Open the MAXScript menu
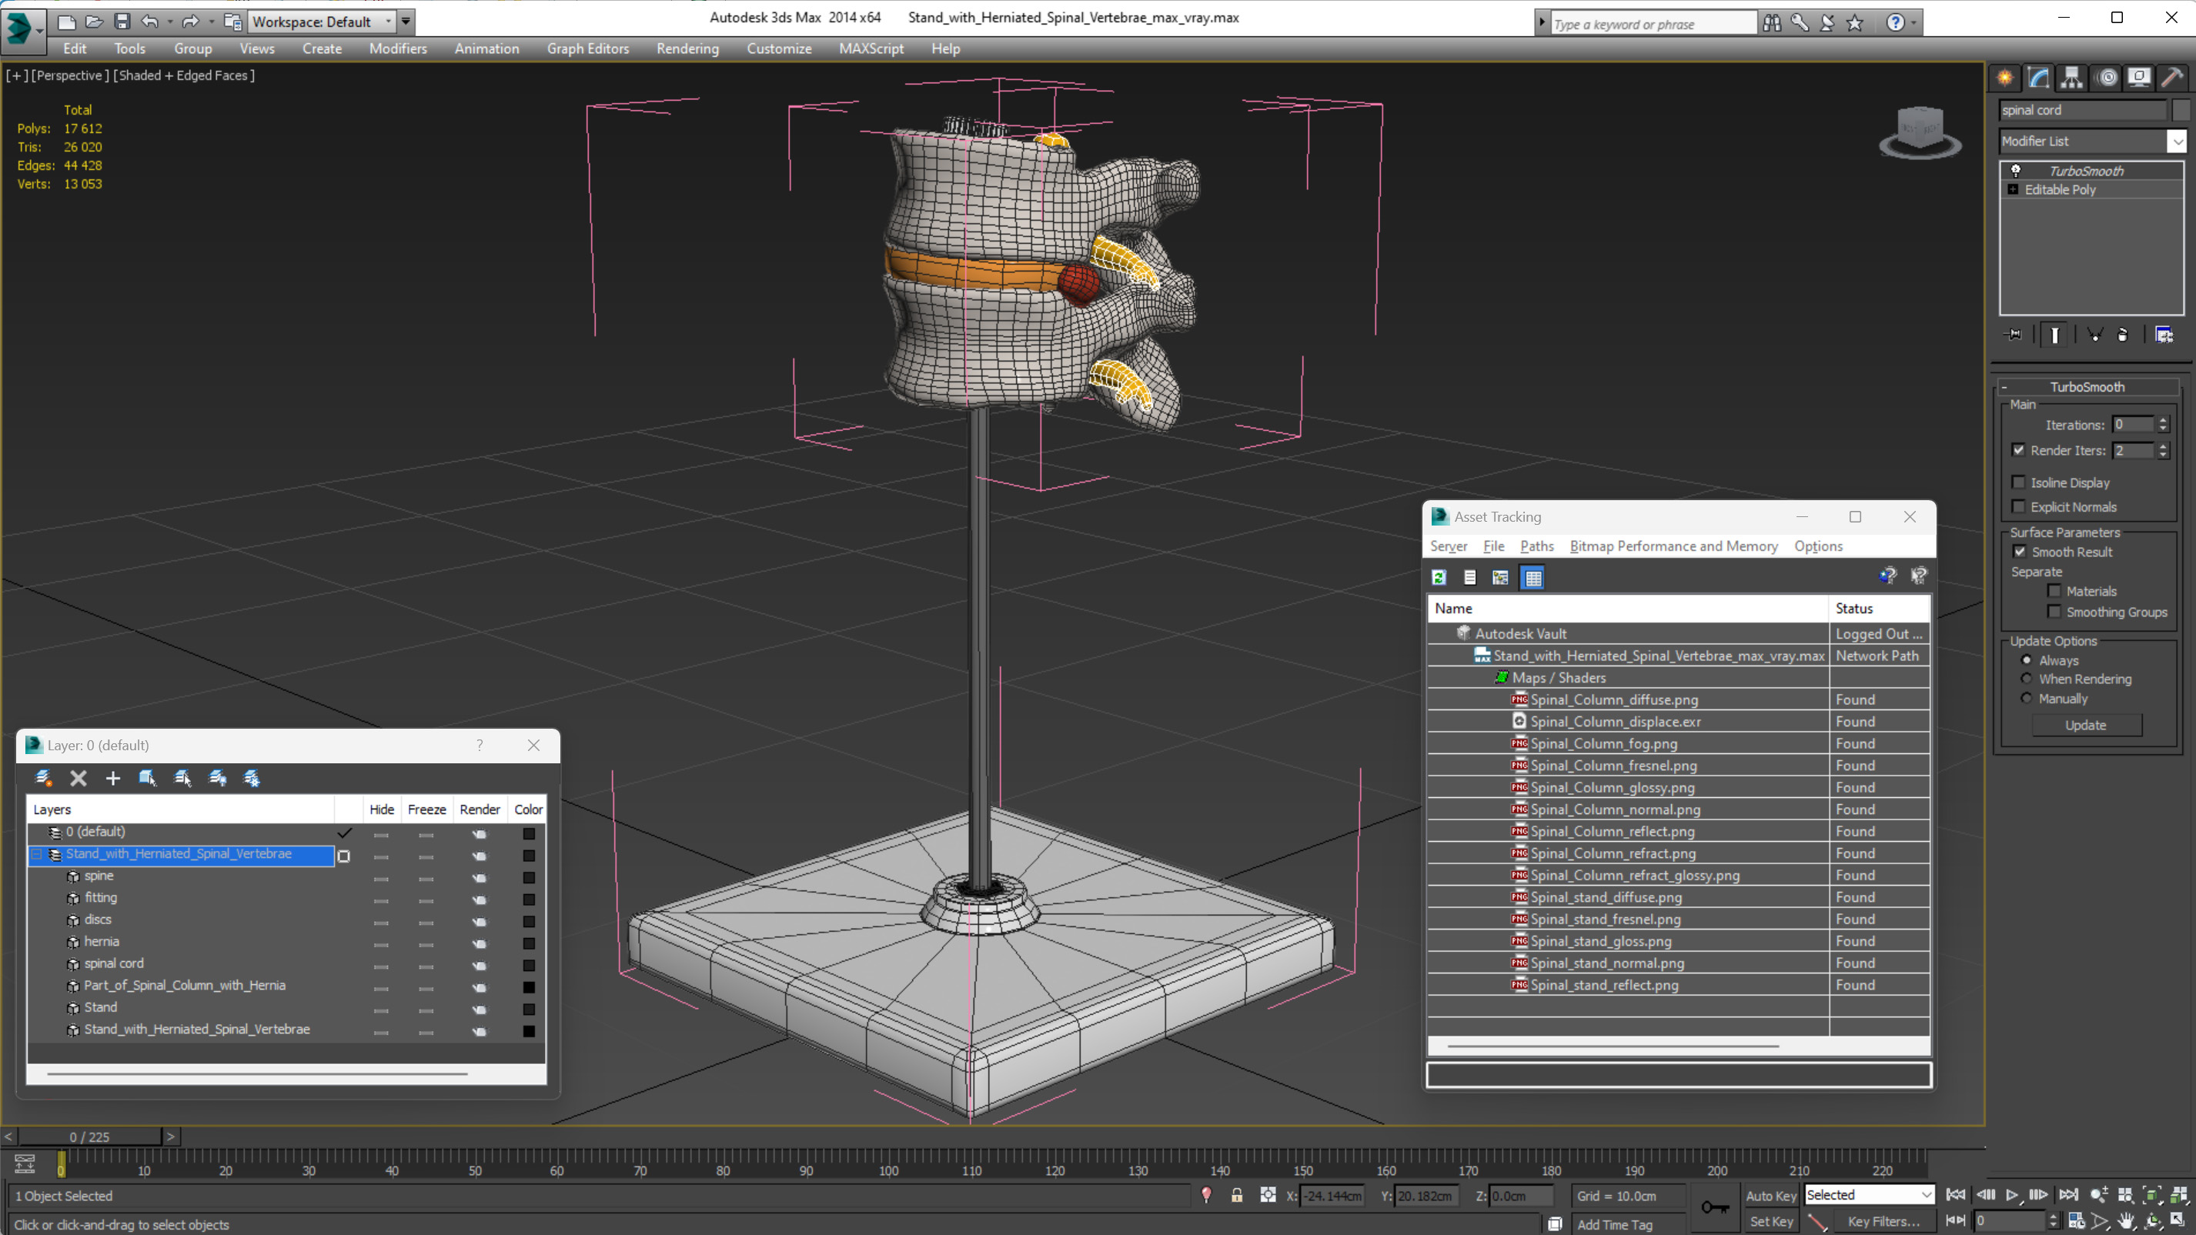 click(871, 48)
